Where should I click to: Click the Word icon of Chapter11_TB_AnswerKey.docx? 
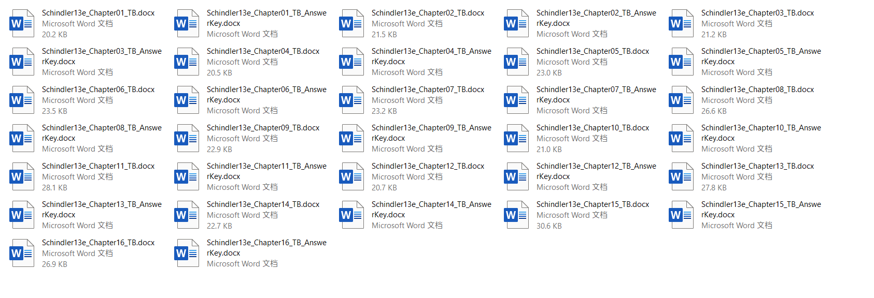pos(187,176)
